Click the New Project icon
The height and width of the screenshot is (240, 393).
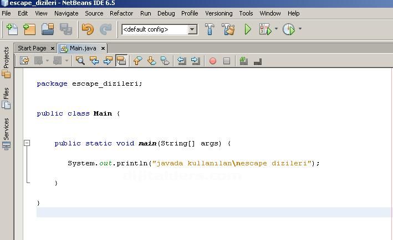pos(29,29)
